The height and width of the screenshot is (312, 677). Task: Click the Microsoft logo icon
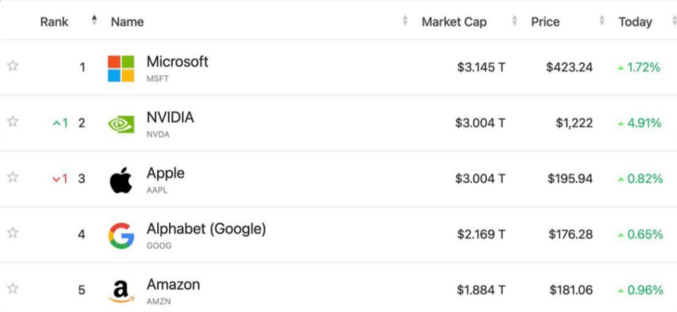pyautogui.click(x=121, y=68)
